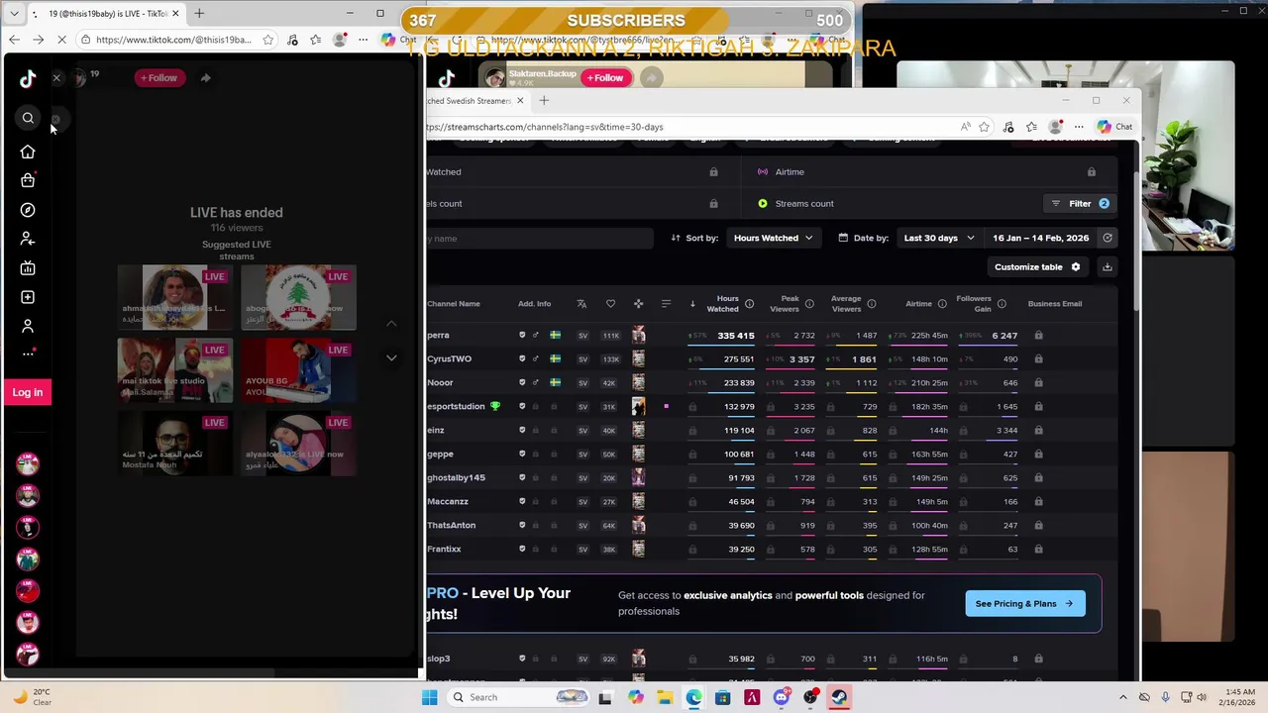Open File Explorer from taskbar

(665, 697)
